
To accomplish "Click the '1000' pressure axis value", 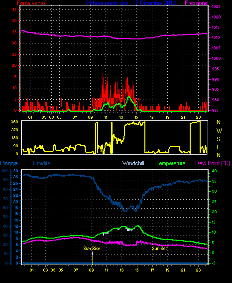I will tap(216, 58).
